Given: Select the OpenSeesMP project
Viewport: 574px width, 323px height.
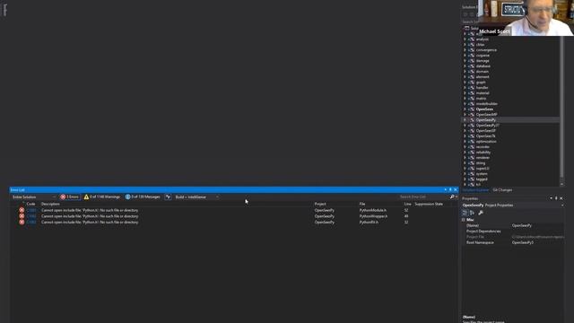Looking at the screenshot, I should coord(486,115).
